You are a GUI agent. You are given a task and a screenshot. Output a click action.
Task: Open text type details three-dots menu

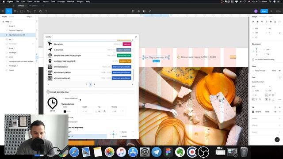click(279, 99)
